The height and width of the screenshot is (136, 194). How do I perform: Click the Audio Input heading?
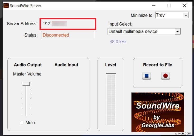(66, 65)
